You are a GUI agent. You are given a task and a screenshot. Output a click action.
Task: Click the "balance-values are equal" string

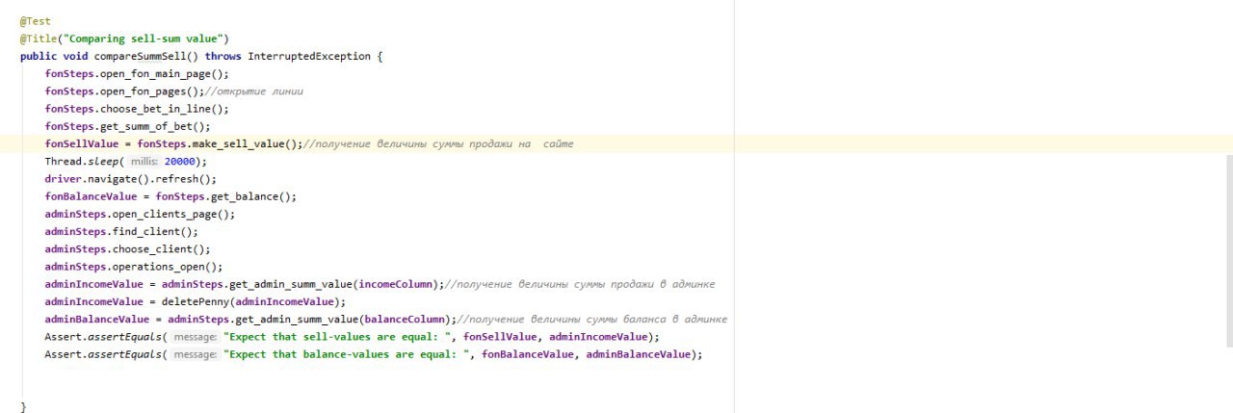(349, 353)
